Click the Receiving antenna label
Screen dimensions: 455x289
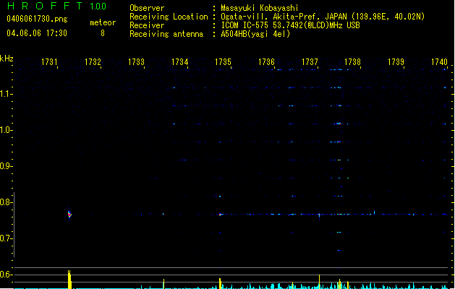[x=166, y=34]
